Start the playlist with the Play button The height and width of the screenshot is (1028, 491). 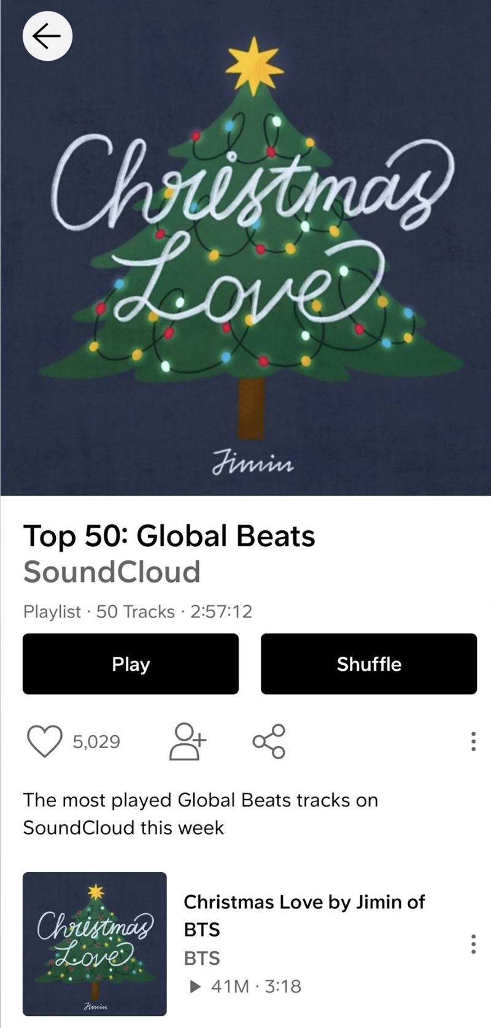coord(131,664)
